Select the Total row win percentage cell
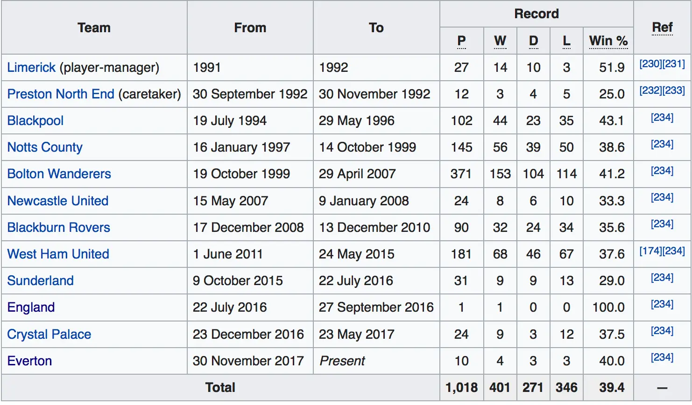 (612, 388)
